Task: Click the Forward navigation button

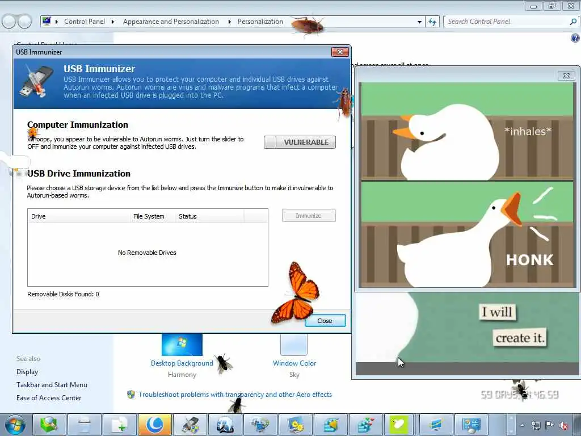Action: coord(25,22)
